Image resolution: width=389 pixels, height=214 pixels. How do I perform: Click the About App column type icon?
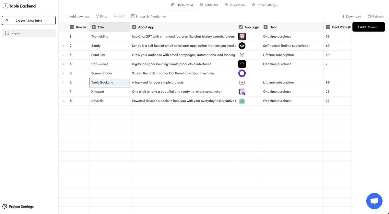pos(134,27)
